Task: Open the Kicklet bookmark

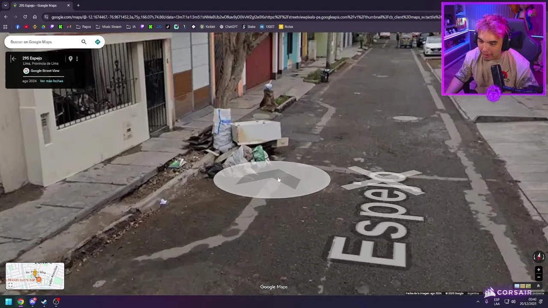Action: pos(208,27)
